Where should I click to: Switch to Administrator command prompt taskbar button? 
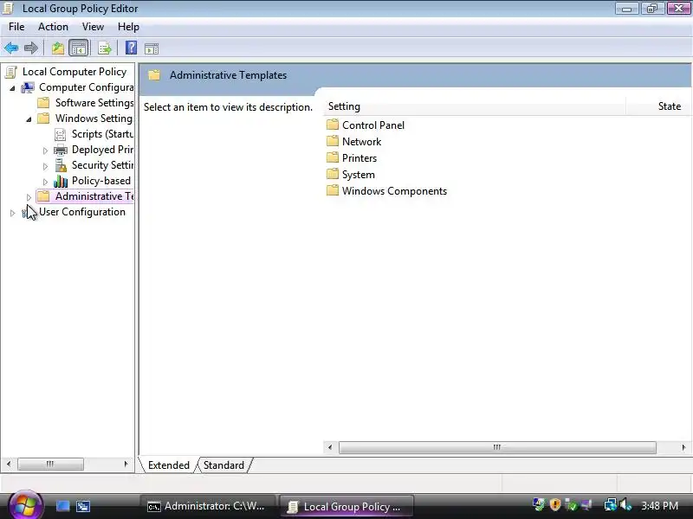pos(207,506)
